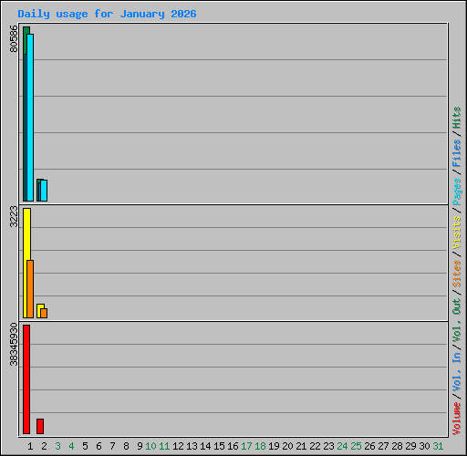This screenshot has width=467, height=456.
Task: Click the 'Sites' legend label
Action: coord(457,274)
